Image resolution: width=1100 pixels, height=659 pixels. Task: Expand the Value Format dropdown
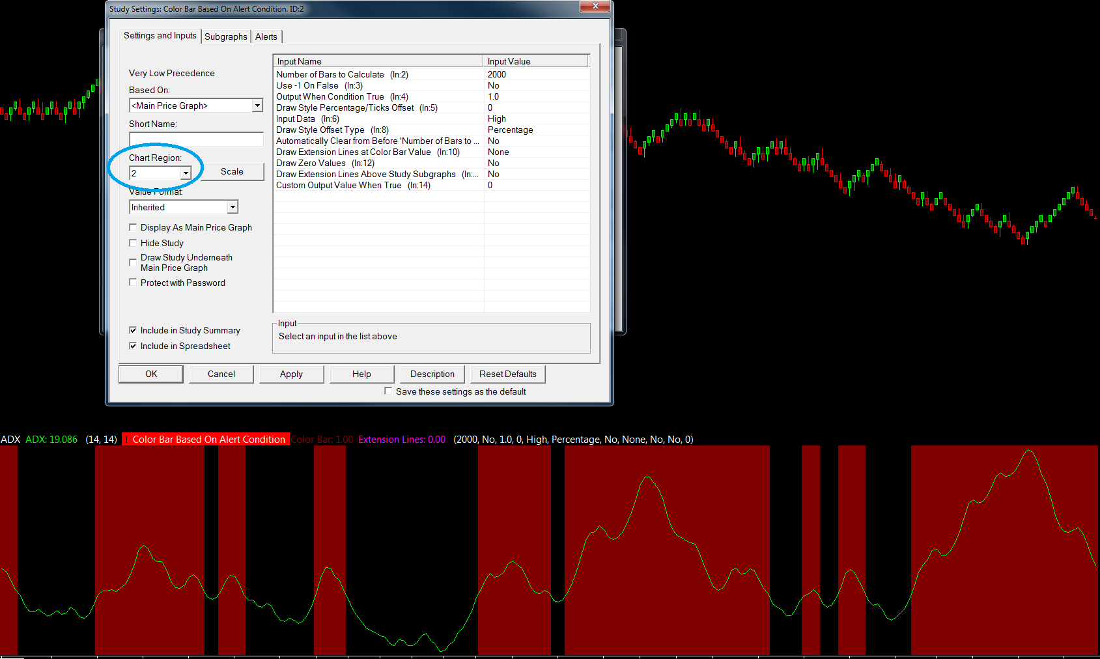click(233, 207)
